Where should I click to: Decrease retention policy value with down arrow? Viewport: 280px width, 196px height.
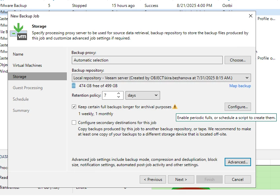tap(119, 97)
